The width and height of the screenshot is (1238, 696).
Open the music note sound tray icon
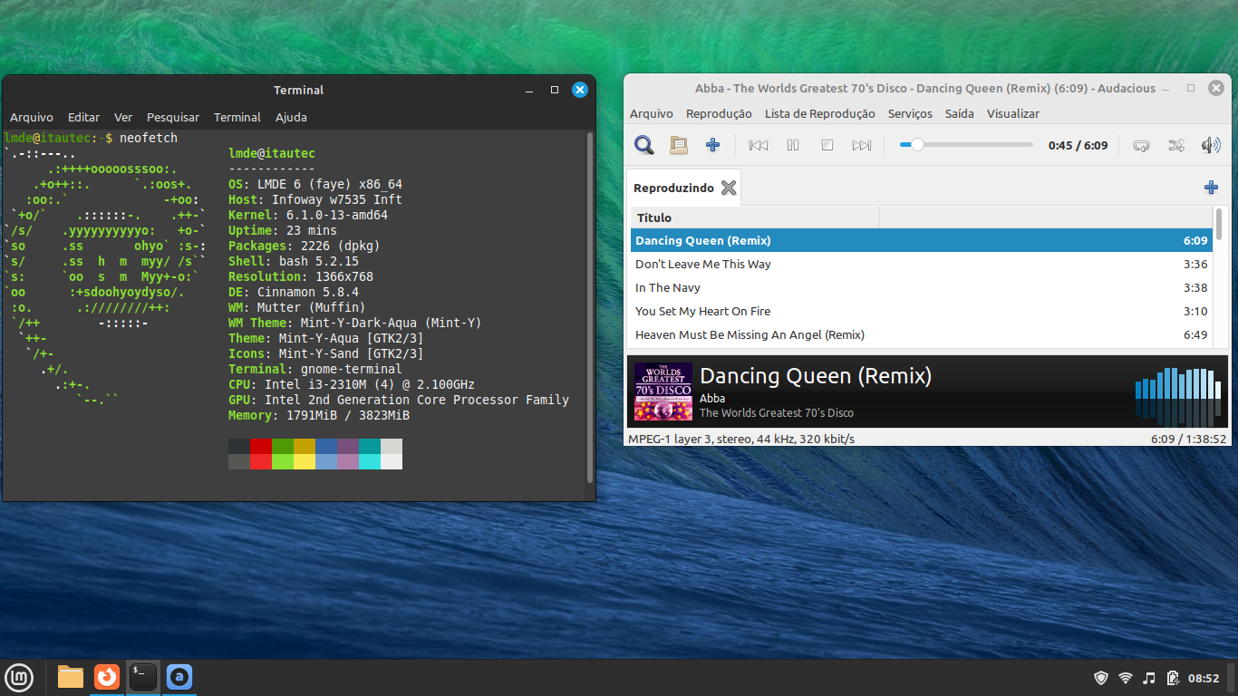click(x=1149, y=678)
